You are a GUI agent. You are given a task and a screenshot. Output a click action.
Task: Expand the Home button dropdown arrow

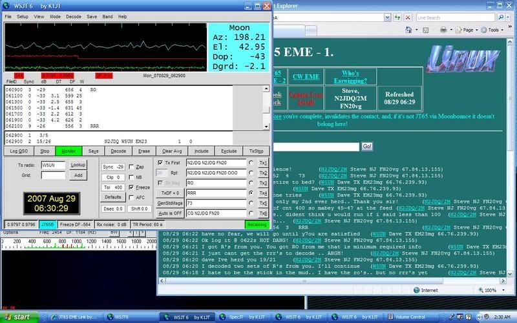[x=416, y=30]
